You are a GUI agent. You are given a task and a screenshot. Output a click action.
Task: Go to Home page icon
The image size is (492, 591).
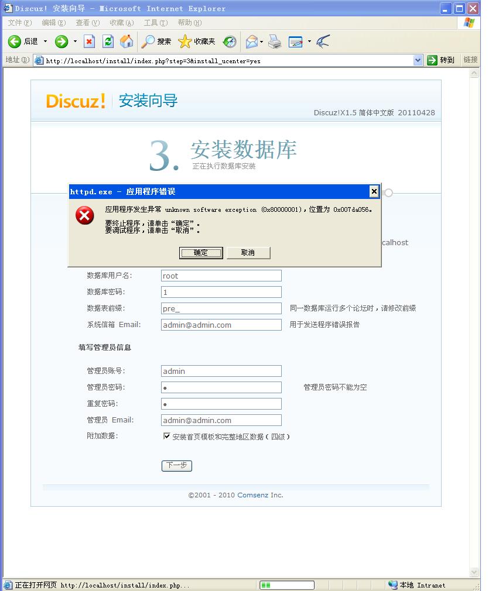pyautogui.click(x=127, y=42)
